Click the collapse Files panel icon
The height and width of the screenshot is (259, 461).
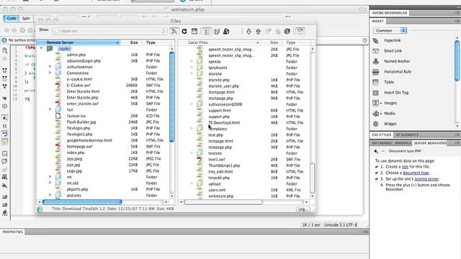tap(300, 31)
